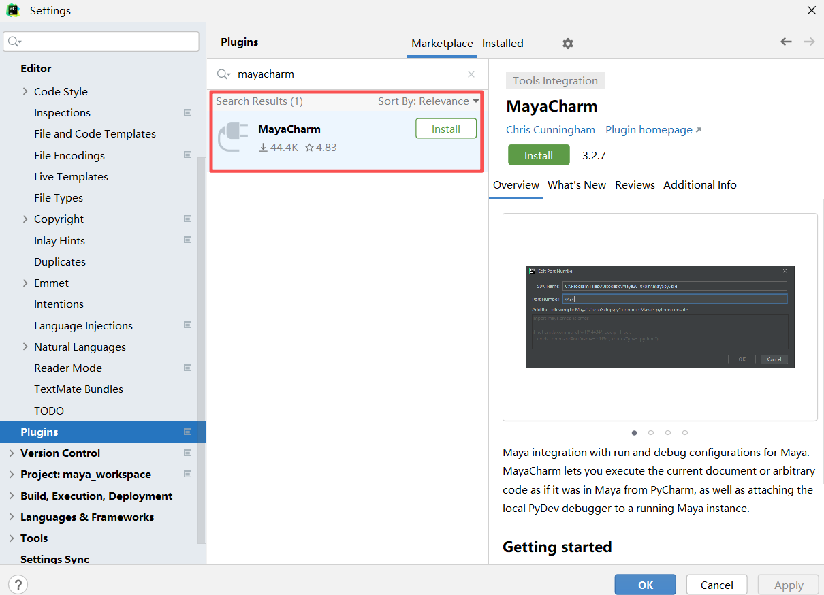Select the first screenshot carousel dot
Viewport: 824px width, 595px height.
(635, 432)
